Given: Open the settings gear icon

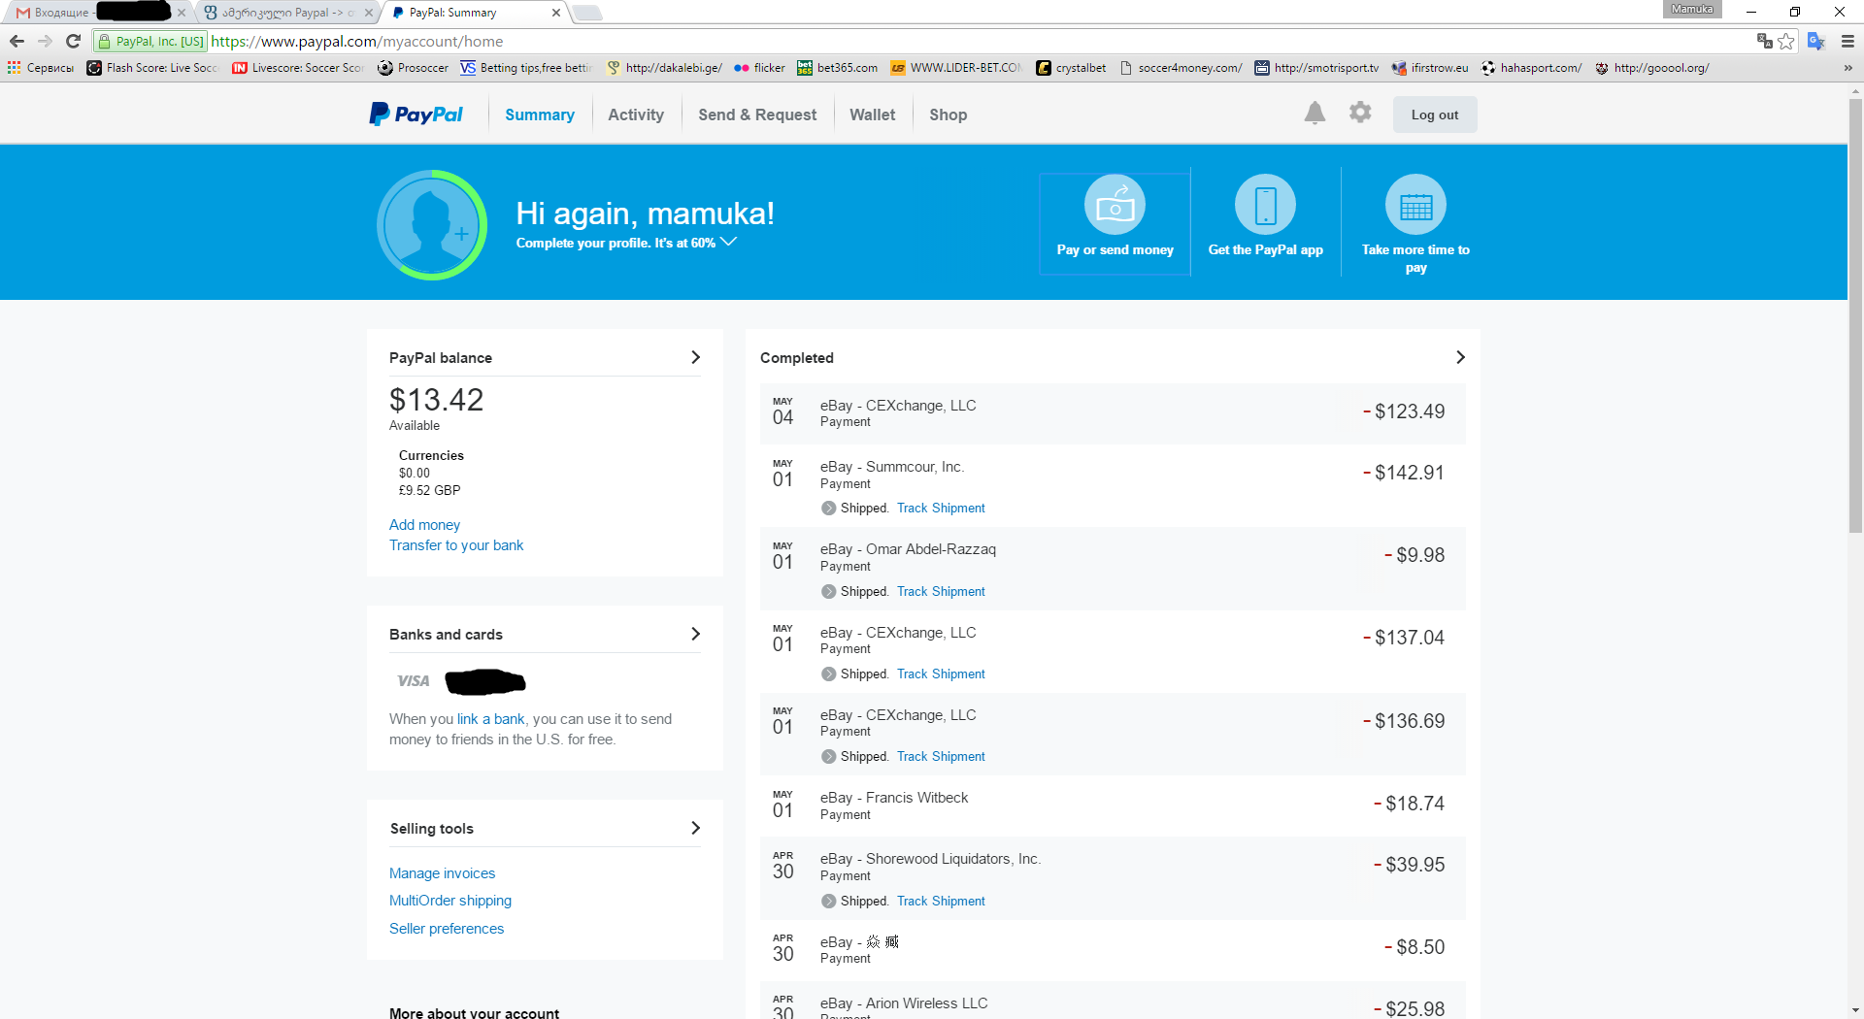Looking at the screenshot, I should click(1360, 113).
